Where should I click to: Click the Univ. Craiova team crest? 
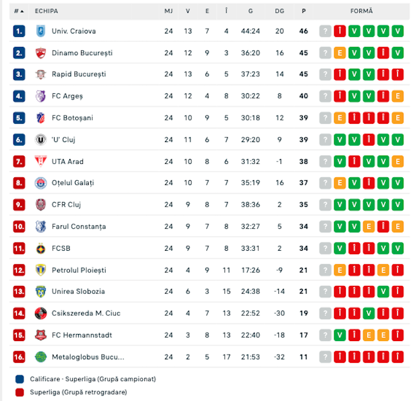tap(41, 31)
